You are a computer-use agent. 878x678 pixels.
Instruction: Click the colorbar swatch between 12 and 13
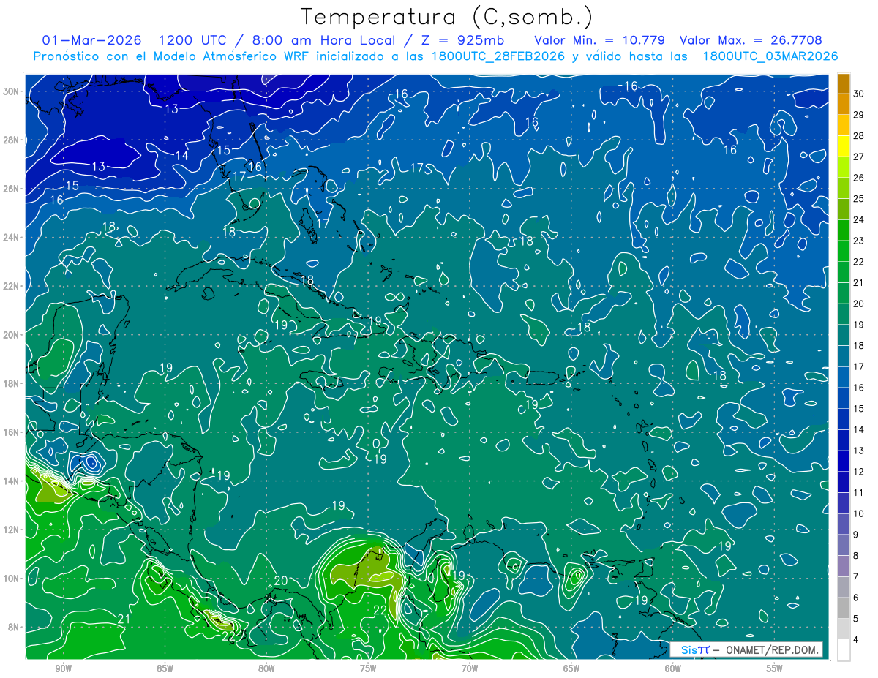click(844, 461)
